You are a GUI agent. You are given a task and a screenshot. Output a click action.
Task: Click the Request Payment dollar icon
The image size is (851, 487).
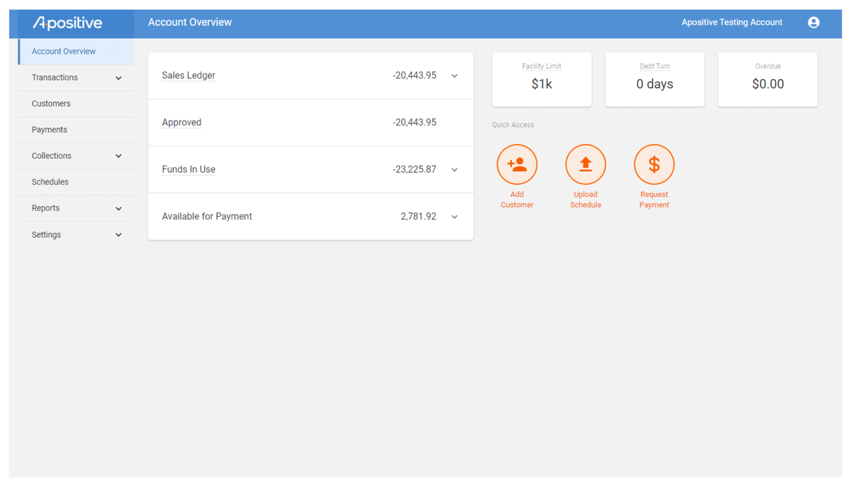tap(653, 164)
